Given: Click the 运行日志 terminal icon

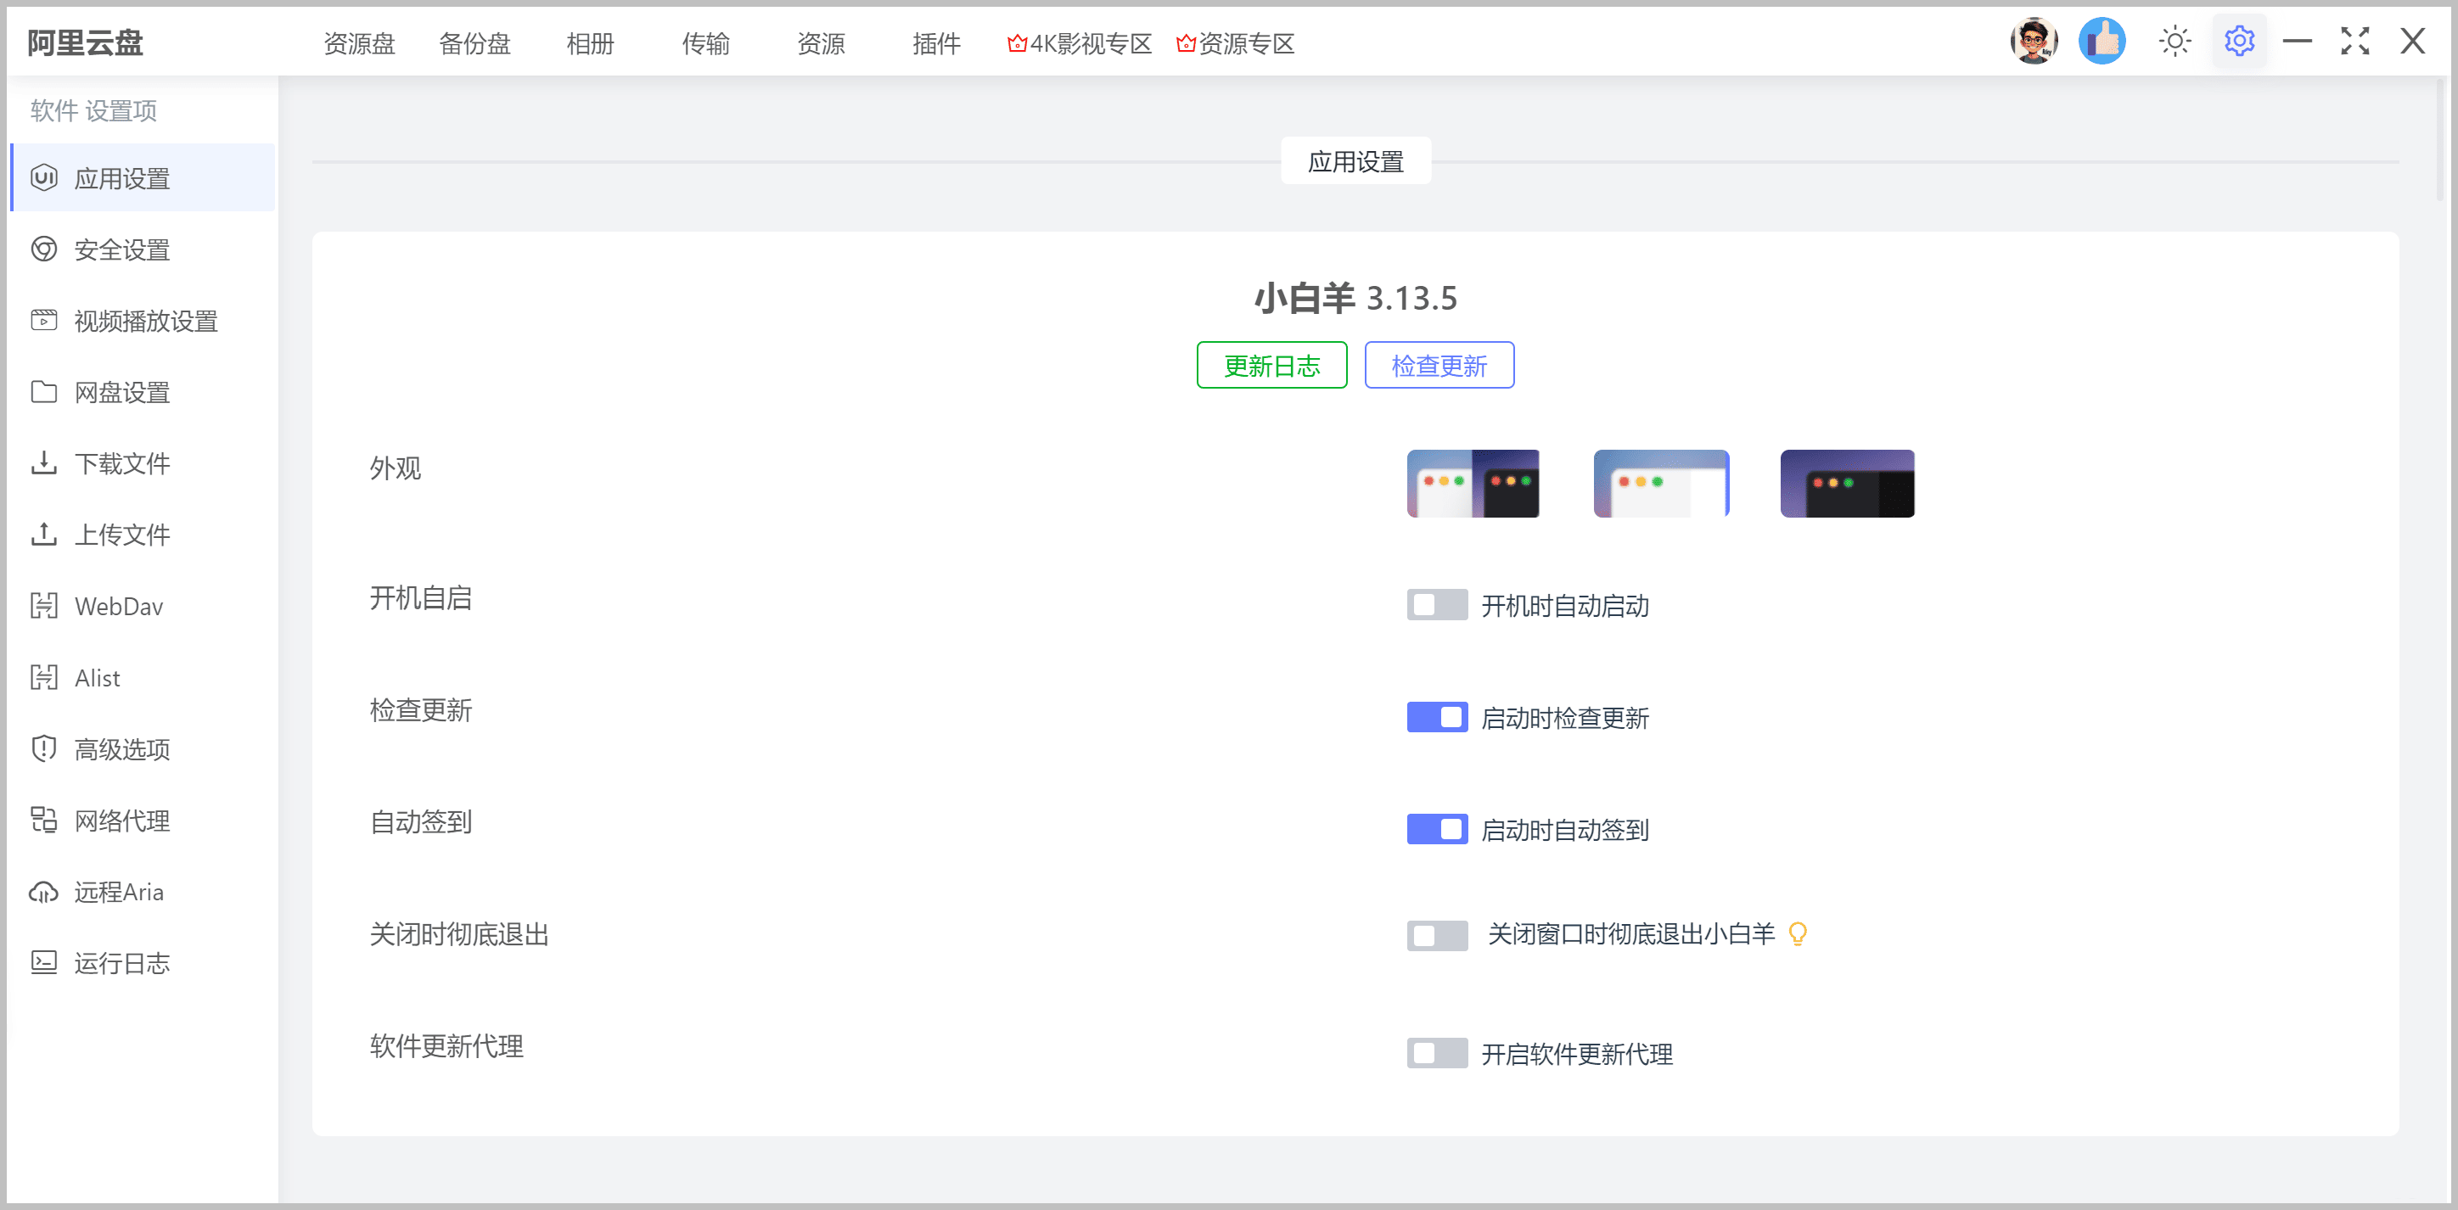Looking at the screenshot, I should pyautogui.click(x=44, y=963).
